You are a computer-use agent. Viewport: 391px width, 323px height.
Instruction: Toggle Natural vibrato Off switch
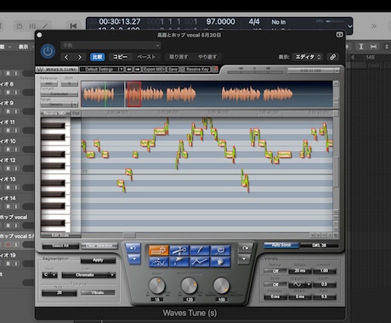click(275, 271)
